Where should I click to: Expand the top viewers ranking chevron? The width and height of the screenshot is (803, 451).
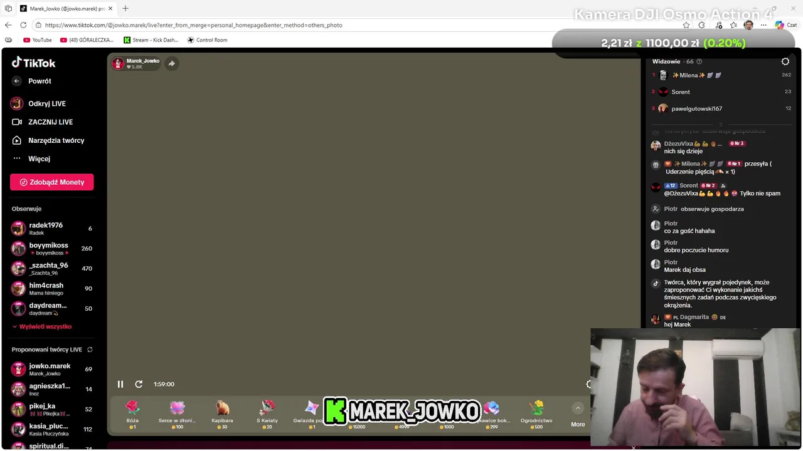720,125
